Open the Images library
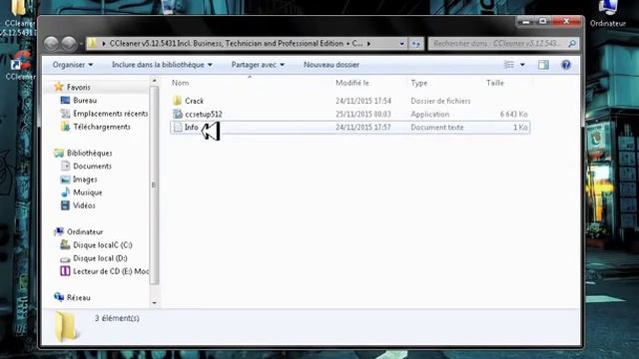Image resolution: width=639 pixels, height=359 pixels. coord(85,179)
